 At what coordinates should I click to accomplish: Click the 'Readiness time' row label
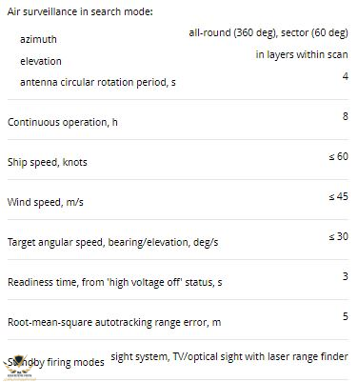pos(114,282)
